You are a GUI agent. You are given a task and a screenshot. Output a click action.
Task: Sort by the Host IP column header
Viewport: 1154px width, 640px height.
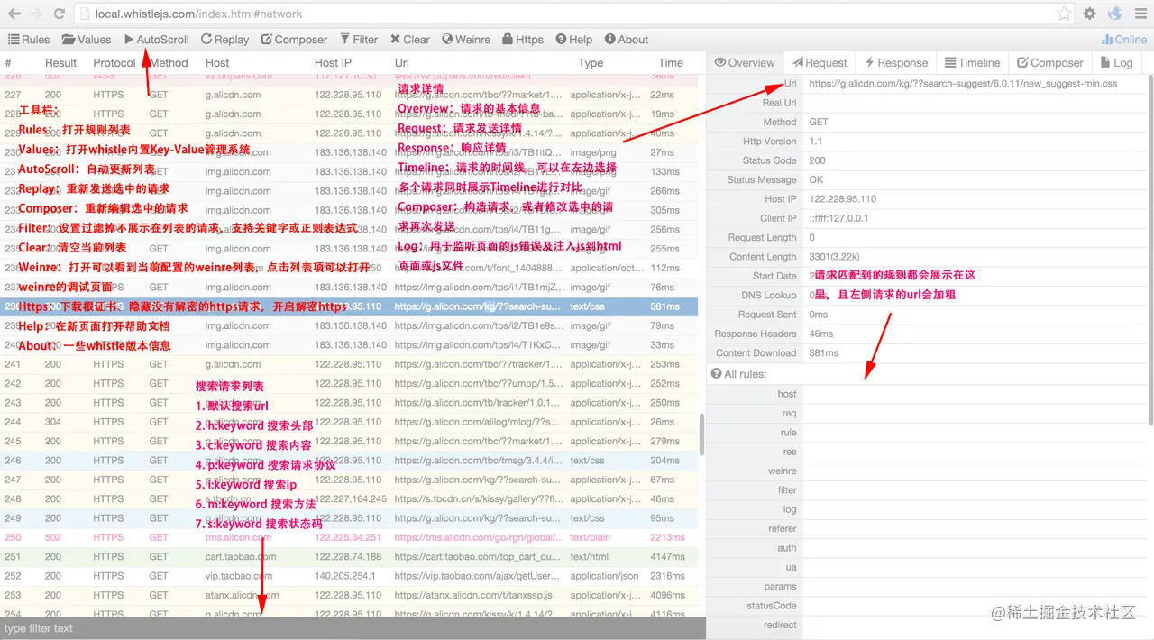pos(333,63)
